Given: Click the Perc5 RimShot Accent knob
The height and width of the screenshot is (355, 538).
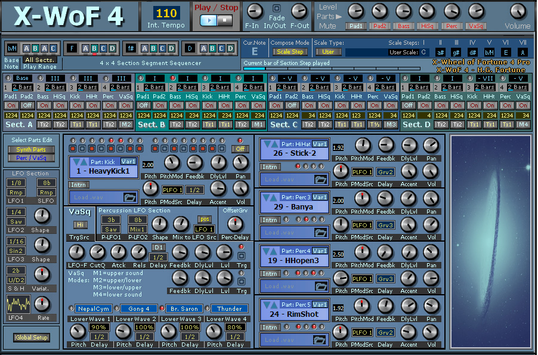Looking at the screenshot, I should pyautogui.click(x=409, y=332).
